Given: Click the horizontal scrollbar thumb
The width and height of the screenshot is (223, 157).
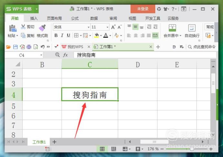Looking at the screenshot, I should (x=155, y=142).
